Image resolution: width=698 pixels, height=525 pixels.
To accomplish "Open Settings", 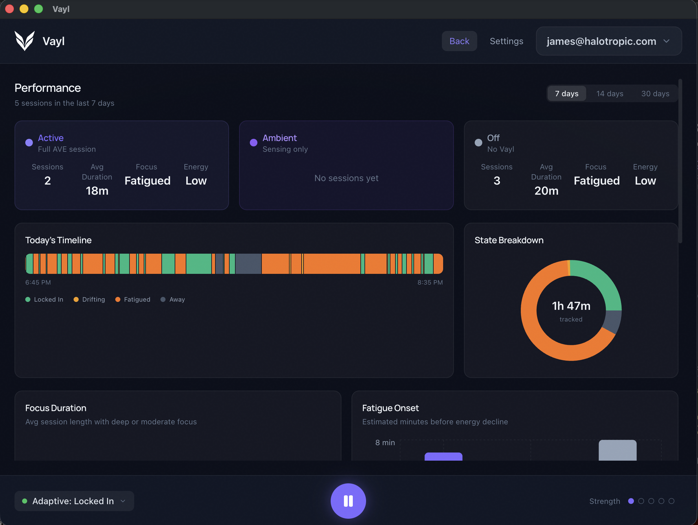I will [506, 41].
